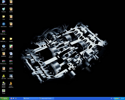Select the img002 image file icon
Image resolution: width=125 pixels, height=100 pixels.
pos(11,2)
